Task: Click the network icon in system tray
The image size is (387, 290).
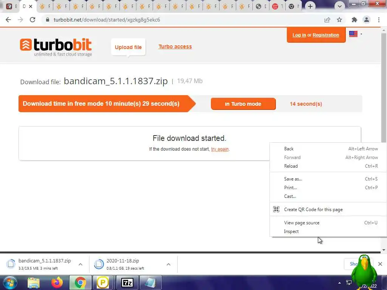Action: pos(349,282)
